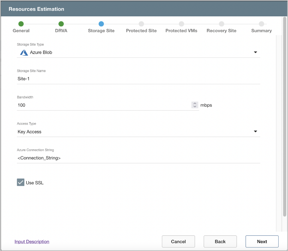Click the Protected Site step circle
Screen dimensions: 288x251
(x=141, y=24)
